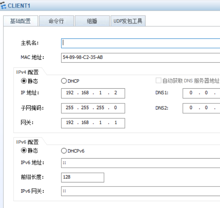
Task: Click the 子网掩码 label
Action: 32,108
